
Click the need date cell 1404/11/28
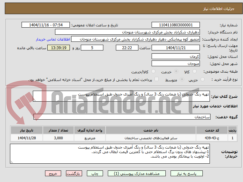click(27, 138)
